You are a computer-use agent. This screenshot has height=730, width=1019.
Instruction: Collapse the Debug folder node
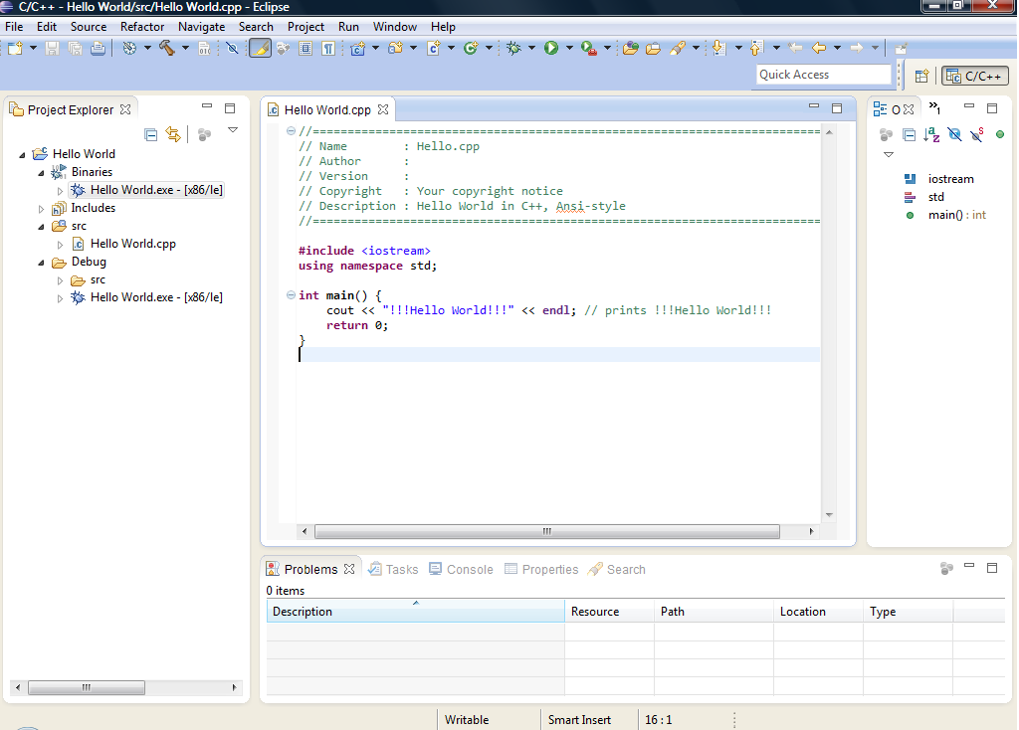point(42,263)
